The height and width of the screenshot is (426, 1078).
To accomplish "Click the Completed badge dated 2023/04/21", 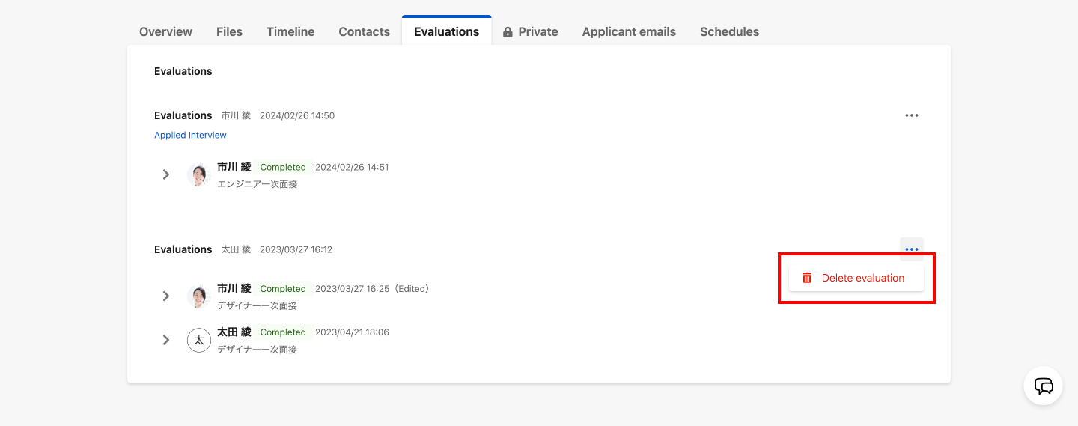I will point(283,332).
